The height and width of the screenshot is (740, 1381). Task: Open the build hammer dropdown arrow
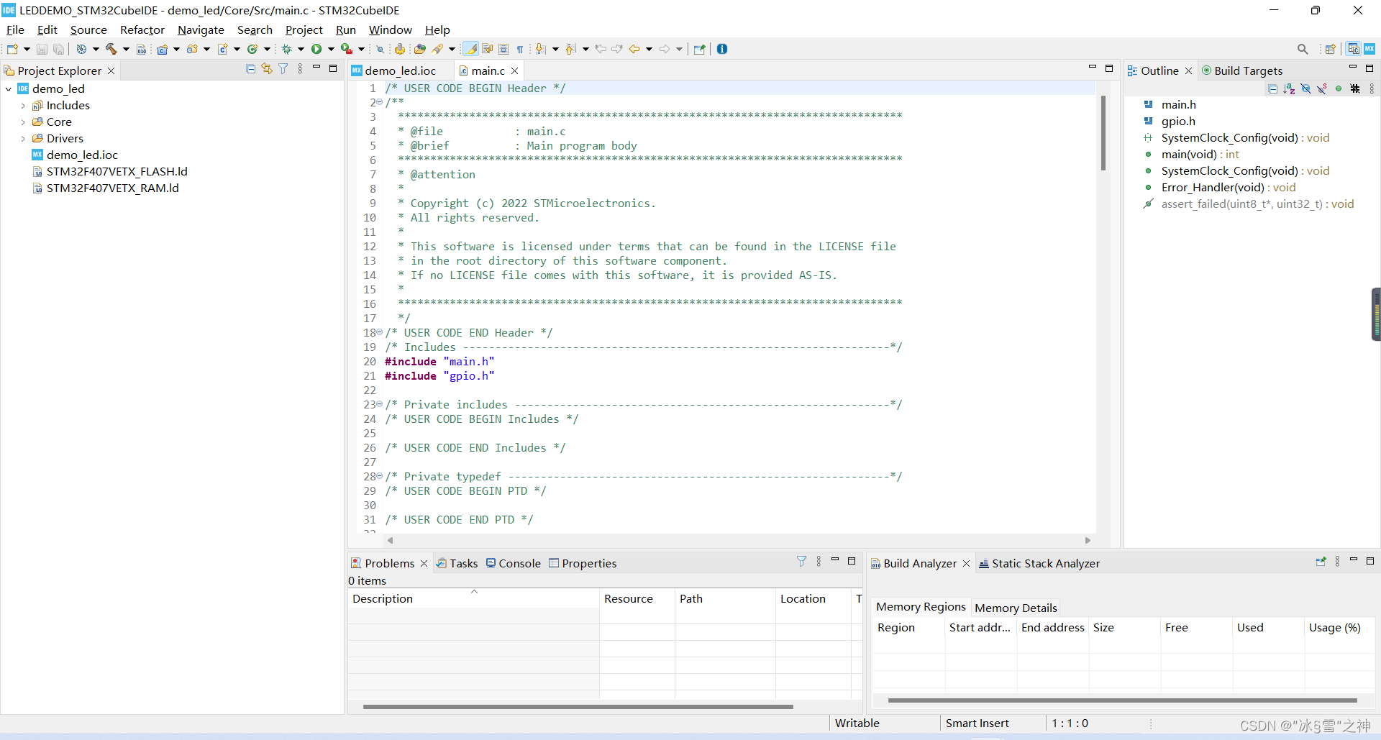point(126,49)
